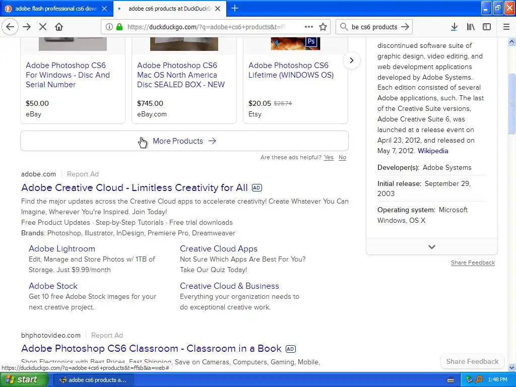The width and height of the screenshot is (516, 387).
Task: Show next products with carousel arrow
Action: coord(351,60)
